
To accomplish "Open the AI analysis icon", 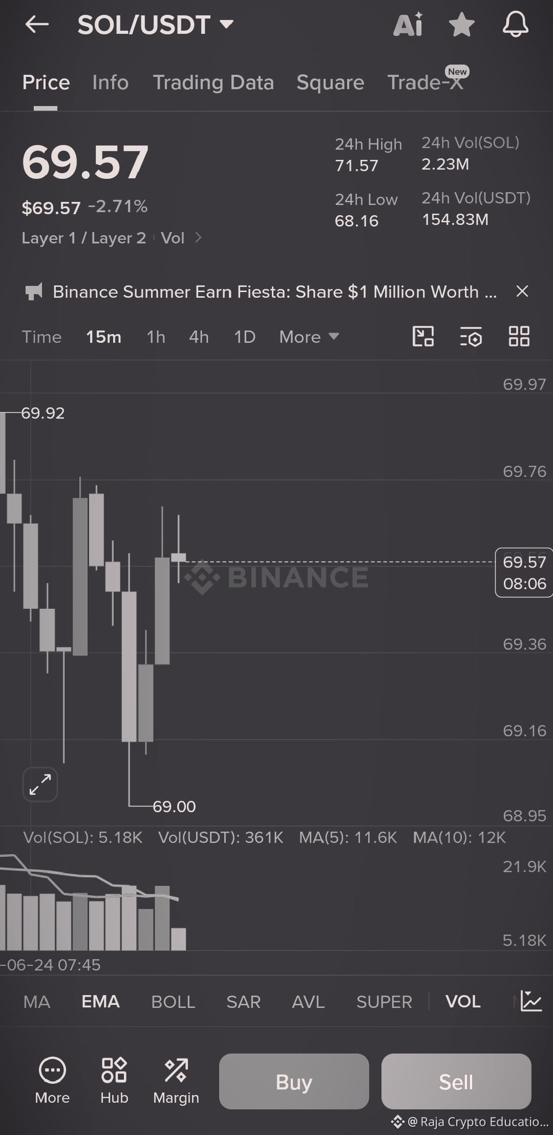I will [408, 24].
